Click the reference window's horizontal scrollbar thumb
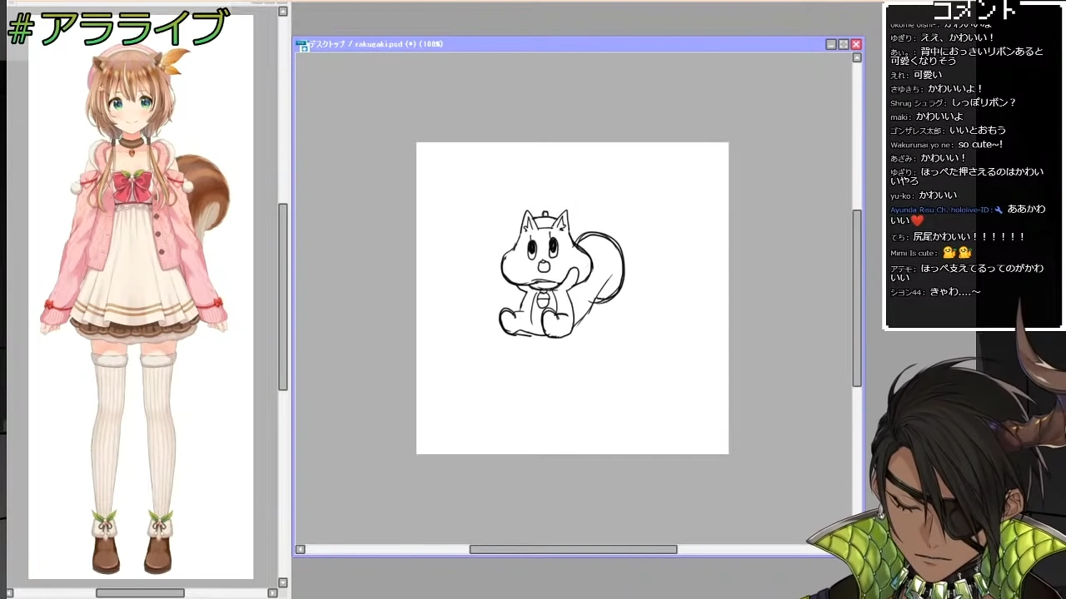Viewport: 1066px width, 599px height. (x=140, y=593)
